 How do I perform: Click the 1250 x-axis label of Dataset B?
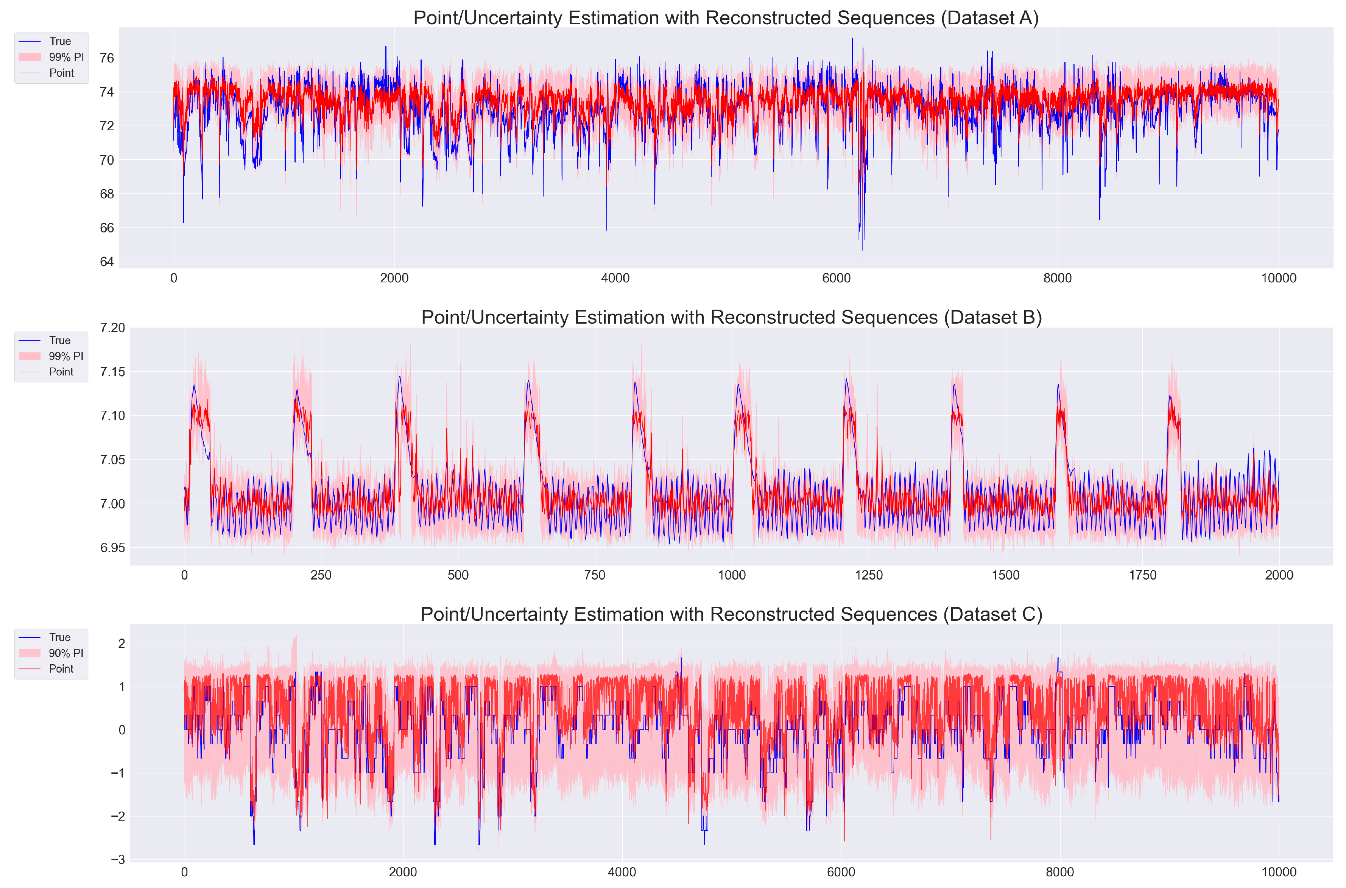tap(869, 575)
